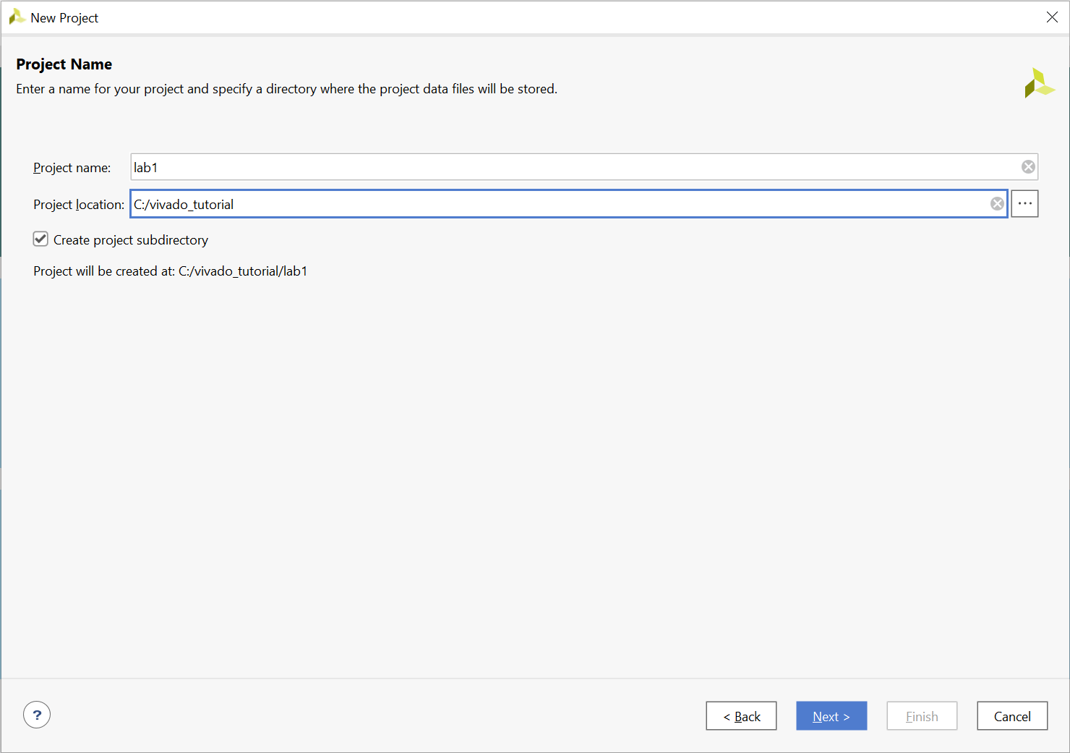Image resolution: width=1070 pixels, height=753 pixels.
Task: Click the greyed-out Finish button
Action: tap(922, 716)
